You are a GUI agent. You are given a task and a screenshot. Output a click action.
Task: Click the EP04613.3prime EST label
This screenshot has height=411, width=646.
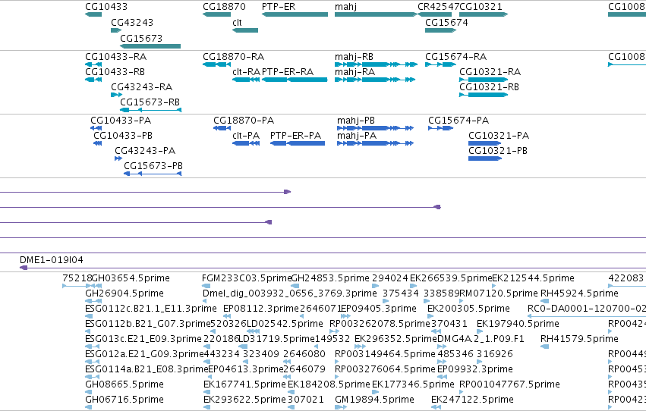(245, 369)
